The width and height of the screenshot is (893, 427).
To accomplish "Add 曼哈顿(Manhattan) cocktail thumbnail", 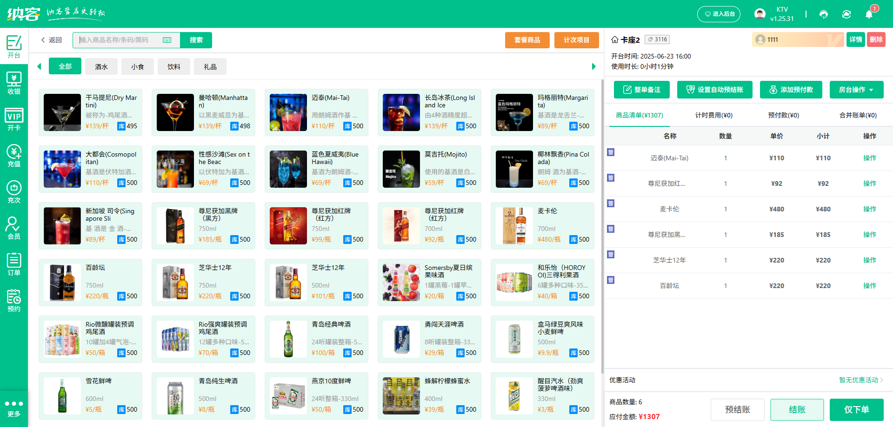I will pos(175,112).
